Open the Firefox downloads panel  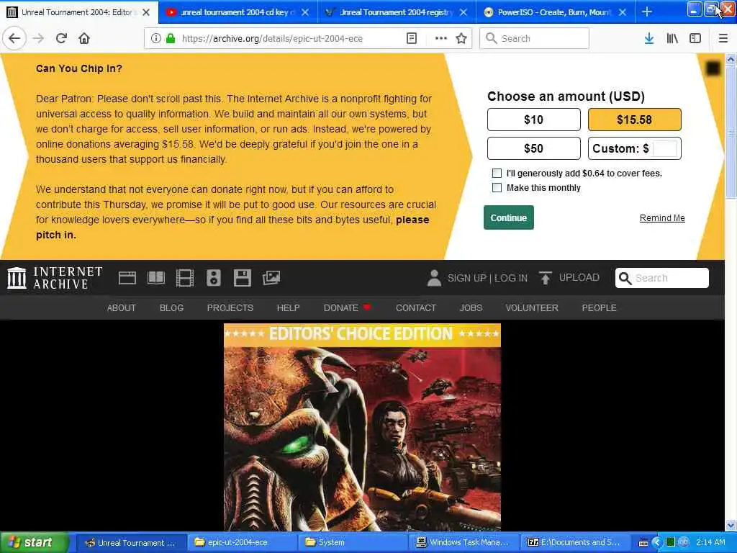[x=649, y=38]
